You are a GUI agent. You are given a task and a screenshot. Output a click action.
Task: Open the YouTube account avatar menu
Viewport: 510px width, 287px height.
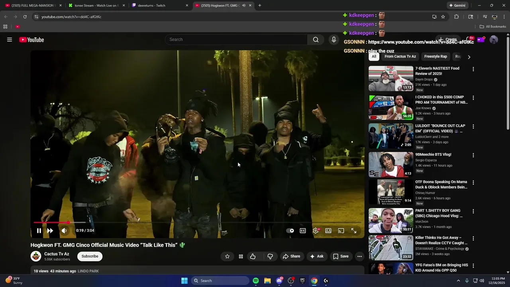point(494,39)
